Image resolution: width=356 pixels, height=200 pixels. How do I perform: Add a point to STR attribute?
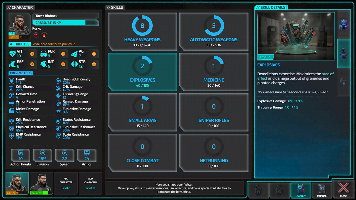(x=94, y=64)
